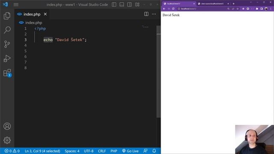Click the share page icon in address bar
Image resolution: width=274 pixels, height=154 pixels.
pos(233,9)
